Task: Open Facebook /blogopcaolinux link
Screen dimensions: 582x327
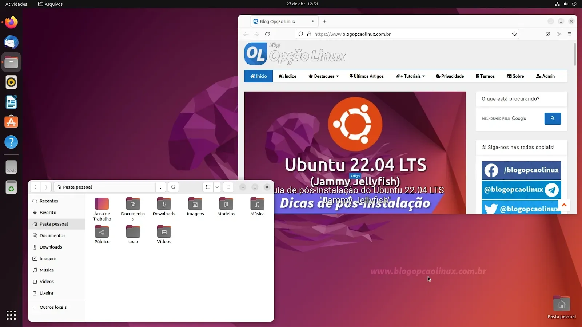Action: point(521,170)
